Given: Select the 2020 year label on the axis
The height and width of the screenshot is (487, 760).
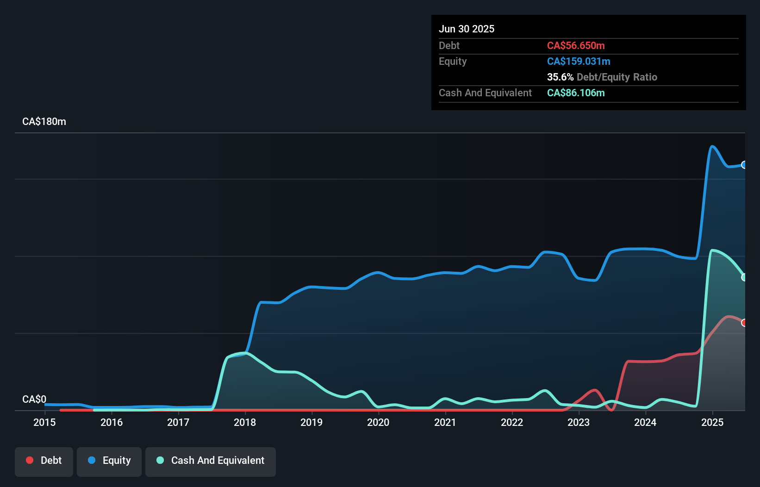Looking at the screenshot, I should coord(378,422).
